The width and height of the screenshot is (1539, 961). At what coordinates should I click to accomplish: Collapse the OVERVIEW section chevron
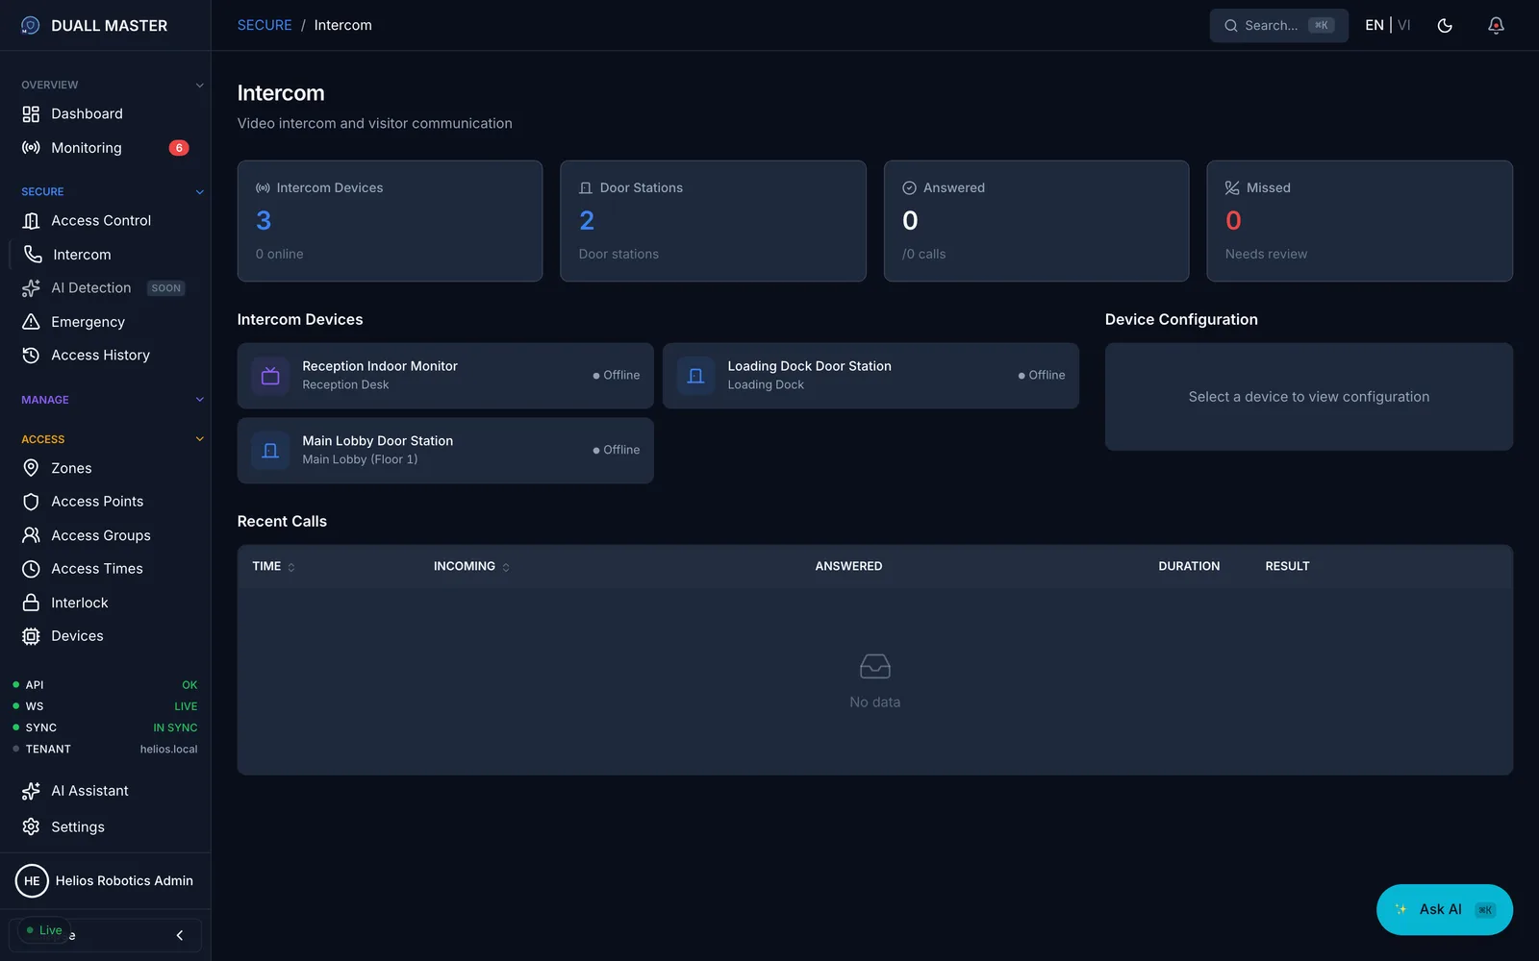pos(200,86)
